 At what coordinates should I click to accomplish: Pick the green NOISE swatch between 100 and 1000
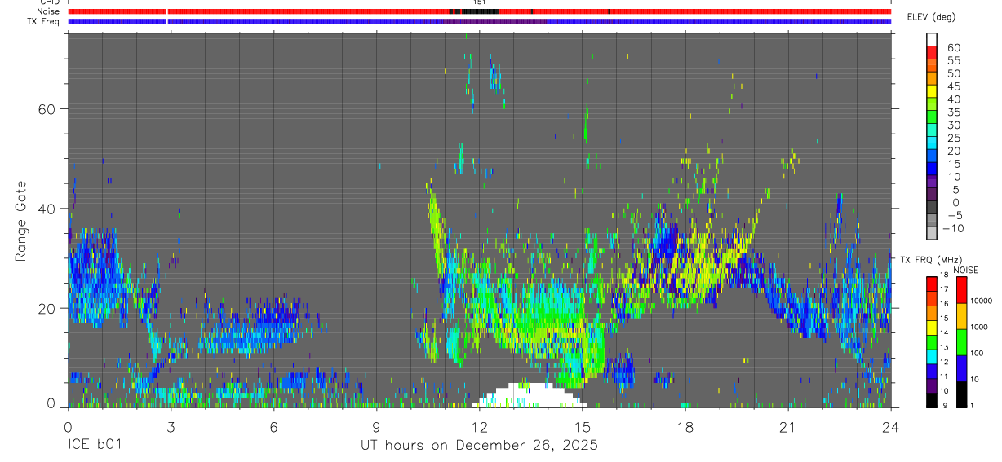(961, 341)
